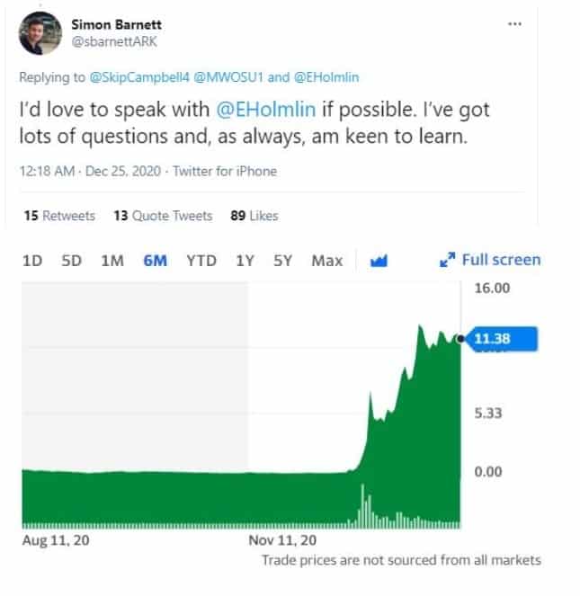Click the Full screen expand arrows icon
The width and height of the screenshot is (580, 596).
point(447,260)
